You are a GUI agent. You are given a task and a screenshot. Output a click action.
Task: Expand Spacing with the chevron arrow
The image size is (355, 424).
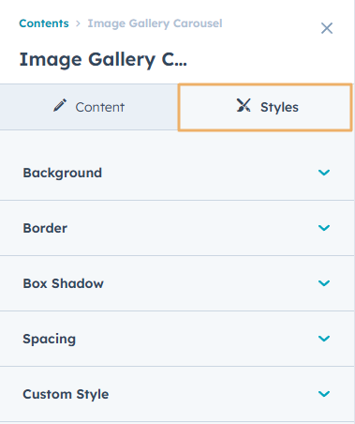pos(324,339)
